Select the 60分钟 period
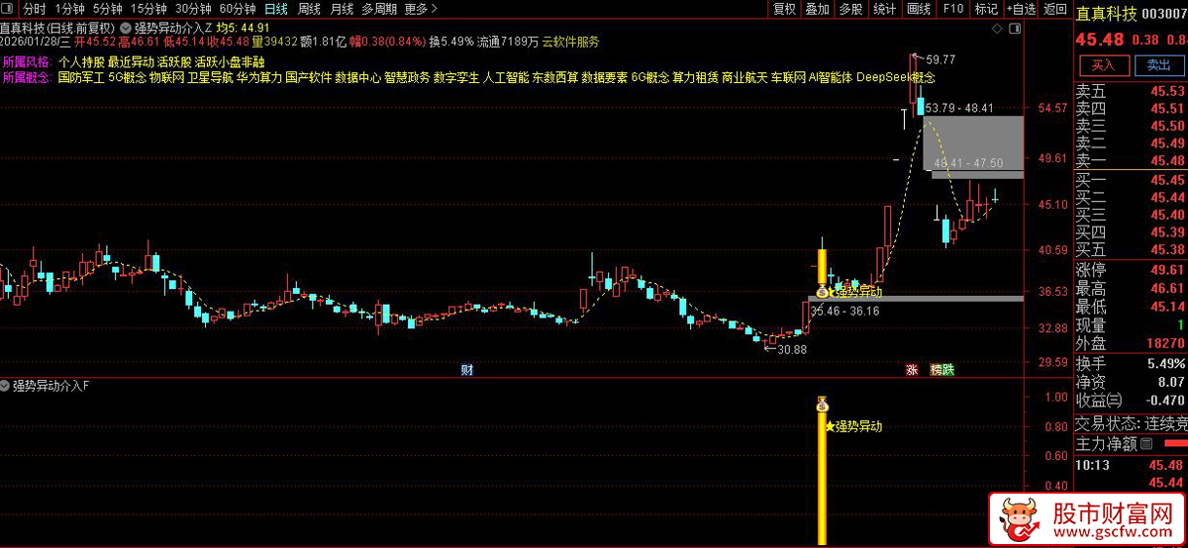Image resolution: width=1188 pixels, height=548 pixels. click(x=239, y=9)
